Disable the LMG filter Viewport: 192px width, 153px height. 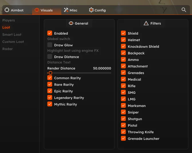click(123, 99)
